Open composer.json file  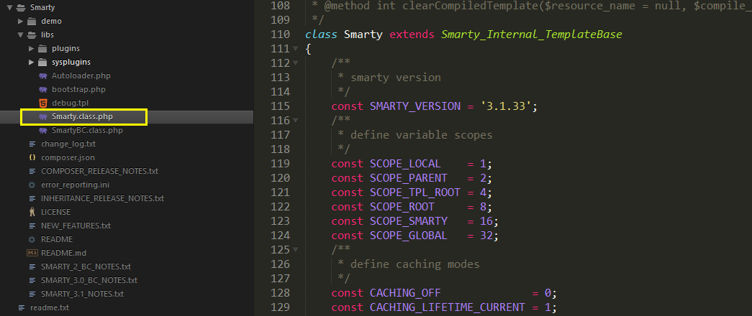click(68, 157)
